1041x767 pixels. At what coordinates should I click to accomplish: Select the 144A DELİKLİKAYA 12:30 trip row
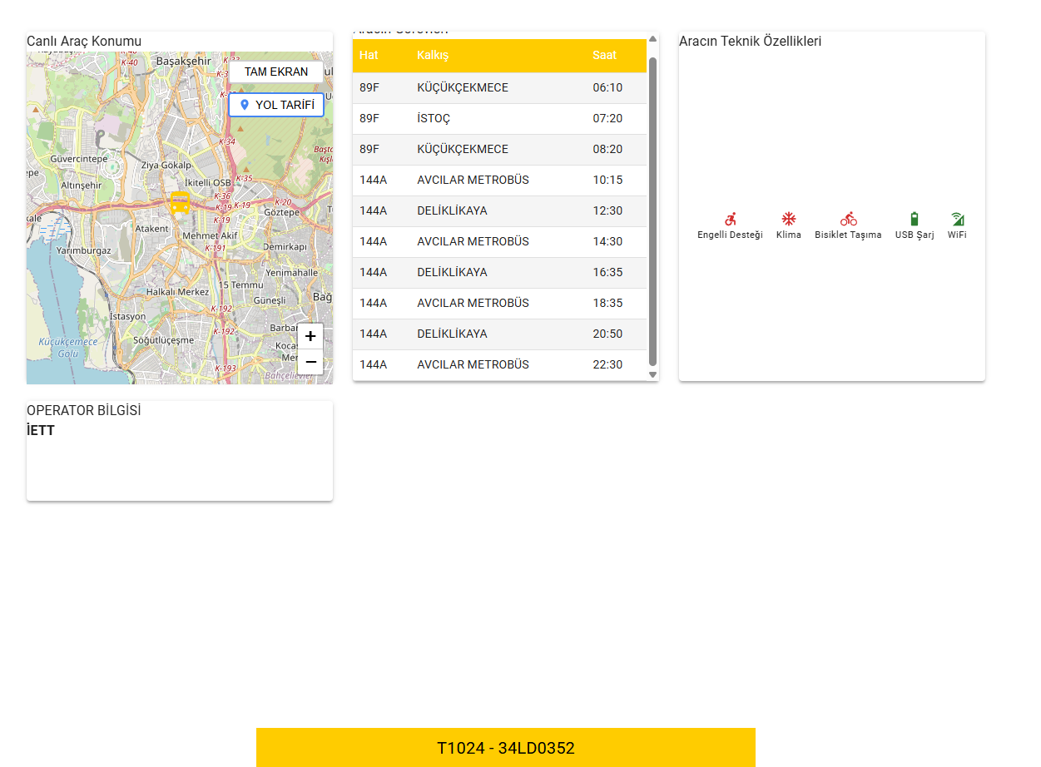(499, 211)
